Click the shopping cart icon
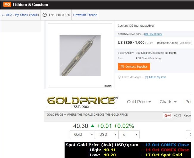 [146, 77]
